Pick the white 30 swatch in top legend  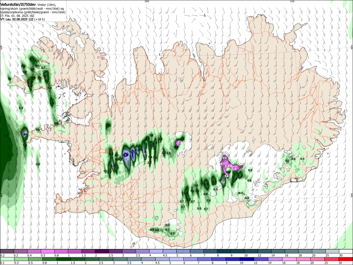[346, 251]
